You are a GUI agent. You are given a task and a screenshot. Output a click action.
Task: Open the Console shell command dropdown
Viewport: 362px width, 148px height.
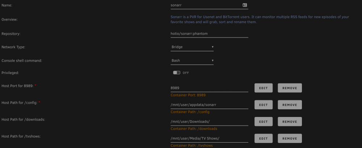pos(192,61)
